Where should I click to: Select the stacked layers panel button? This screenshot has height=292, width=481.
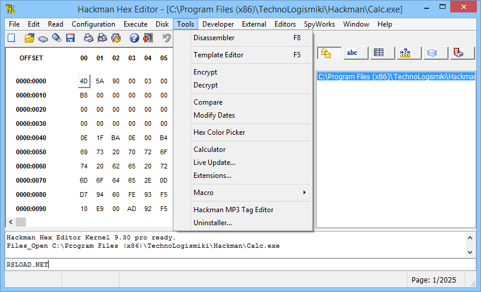coord(435,53)
